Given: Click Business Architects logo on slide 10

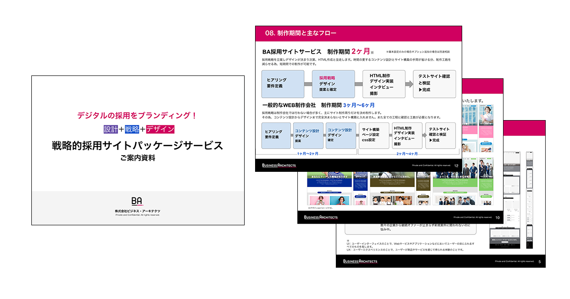Looking at the screenshot, I should (x=321, y=217).
